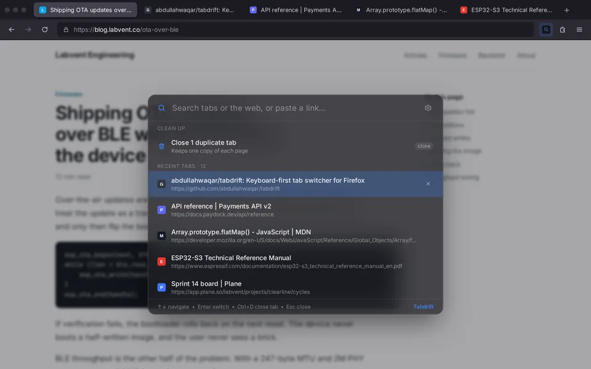Click in the Search tabs or the web field
Viewport: 591px width, 369px height.
[x=294, y=108]
